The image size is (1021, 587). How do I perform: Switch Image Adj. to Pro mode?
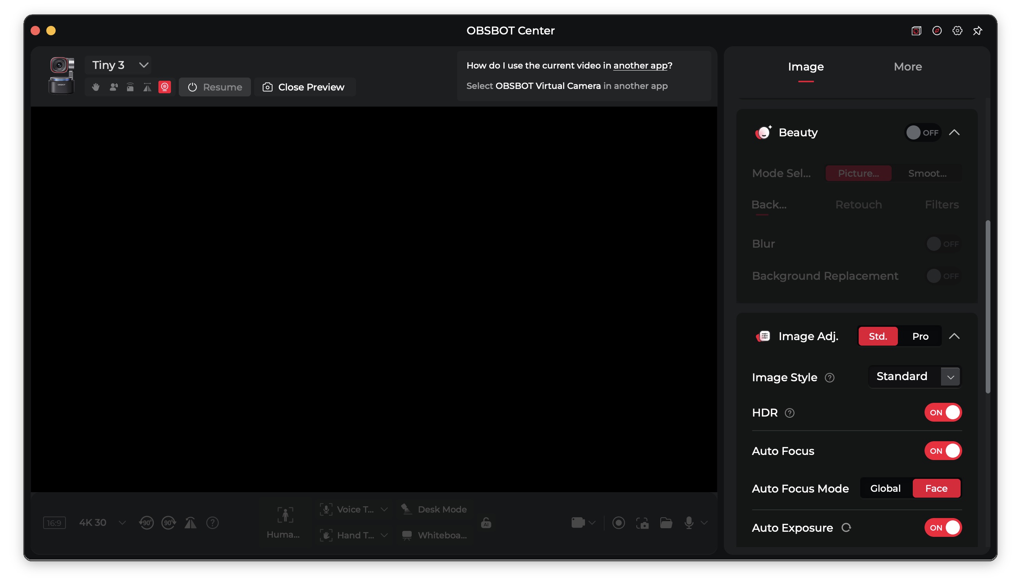coord(920,336)
